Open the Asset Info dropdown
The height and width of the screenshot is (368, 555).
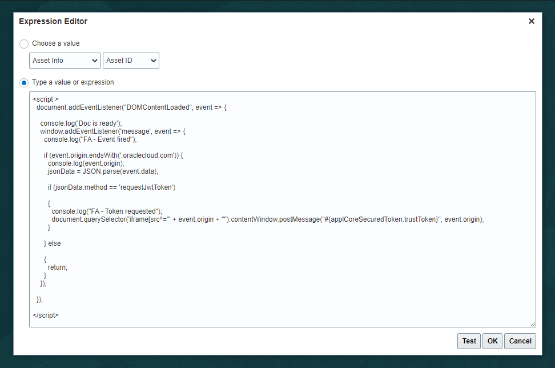point(65,61)
